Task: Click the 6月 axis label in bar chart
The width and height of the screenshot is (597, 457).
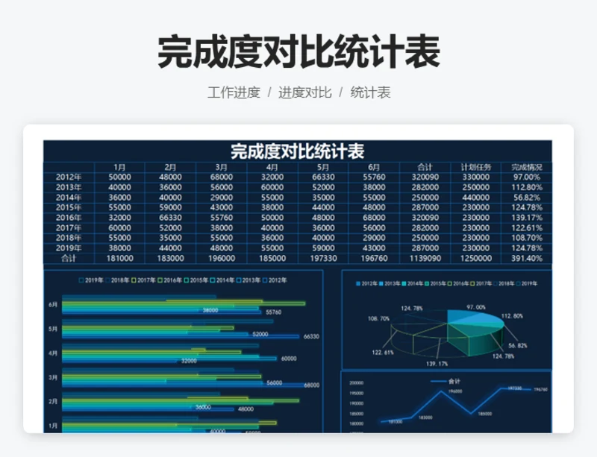Action: coord(53,305)
